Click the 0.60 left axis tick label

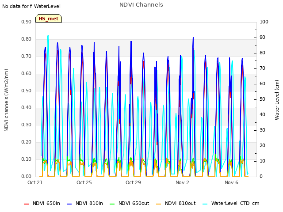pos(27,74)
